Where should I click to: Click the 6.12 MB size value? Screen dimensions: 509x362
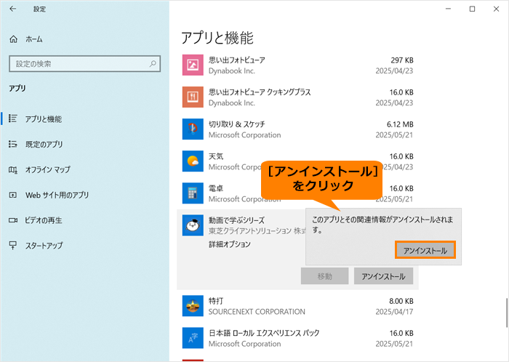(x=400, y=124)
